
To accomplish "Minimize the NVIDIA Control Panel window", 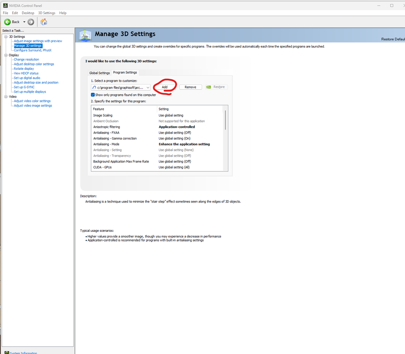I will (x=379, y=5).
